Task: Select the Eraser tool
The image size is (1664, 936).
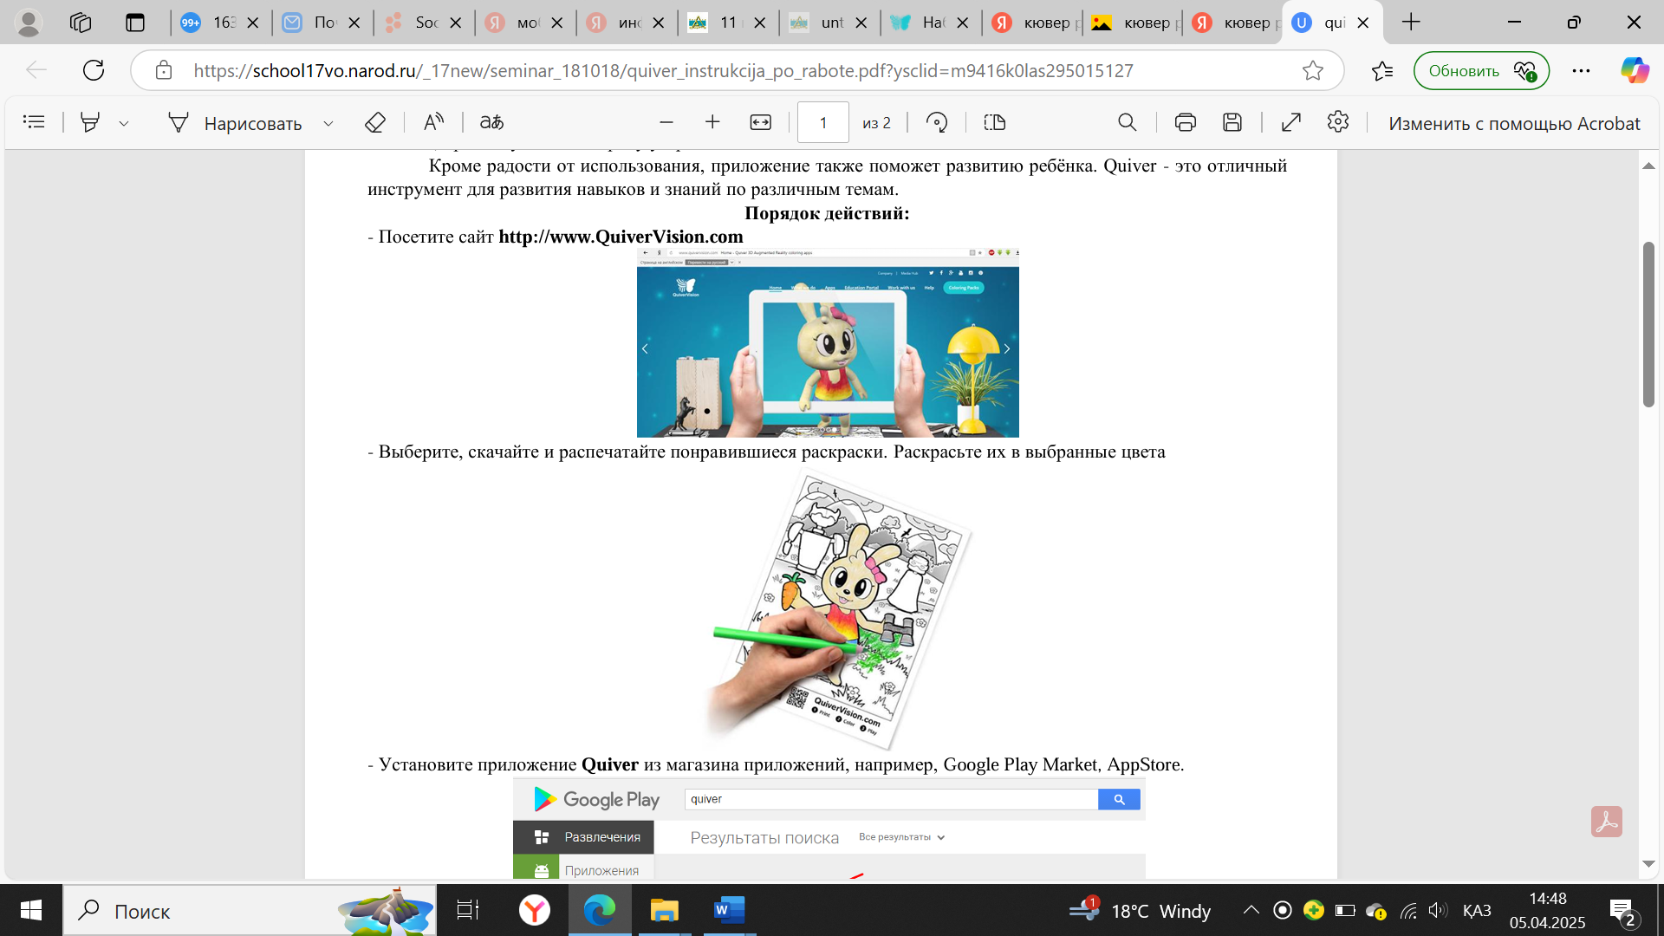Action: (x=374, y=122)
